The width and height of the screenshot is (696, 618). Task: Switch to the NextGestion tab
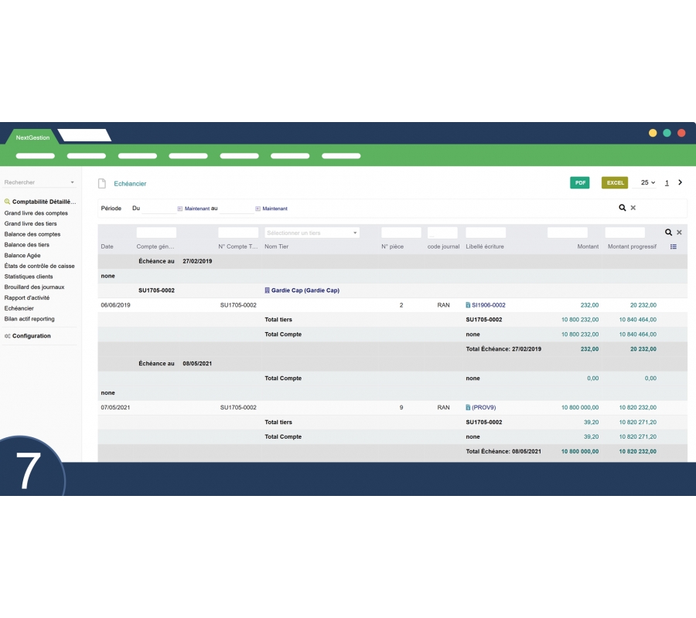pos(32,138)
